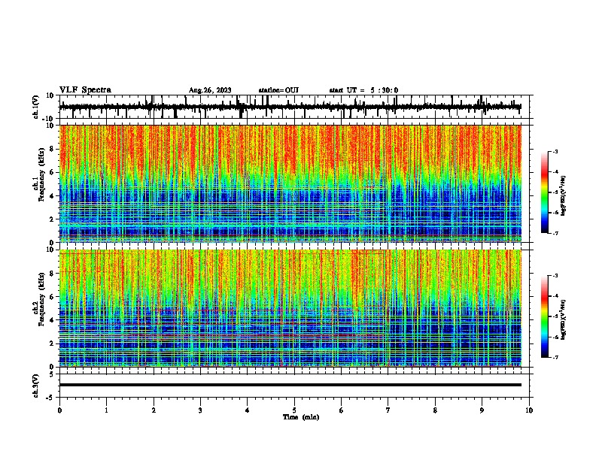Screen dimensions: 596x460
Task: Click the 'station=OUI' header label
Action: [x=278, y=90]
